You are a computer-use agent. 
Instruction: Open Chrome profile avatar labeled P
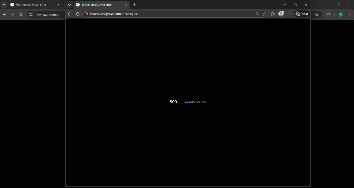tap(341, 14)
